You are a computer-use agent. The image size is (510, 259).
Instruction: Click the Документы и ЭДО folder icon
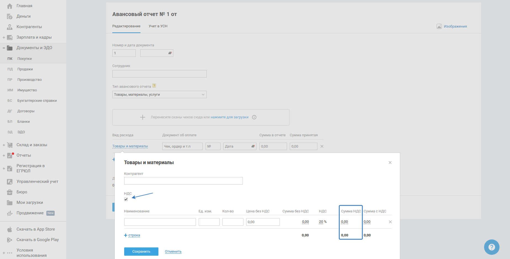10,48
